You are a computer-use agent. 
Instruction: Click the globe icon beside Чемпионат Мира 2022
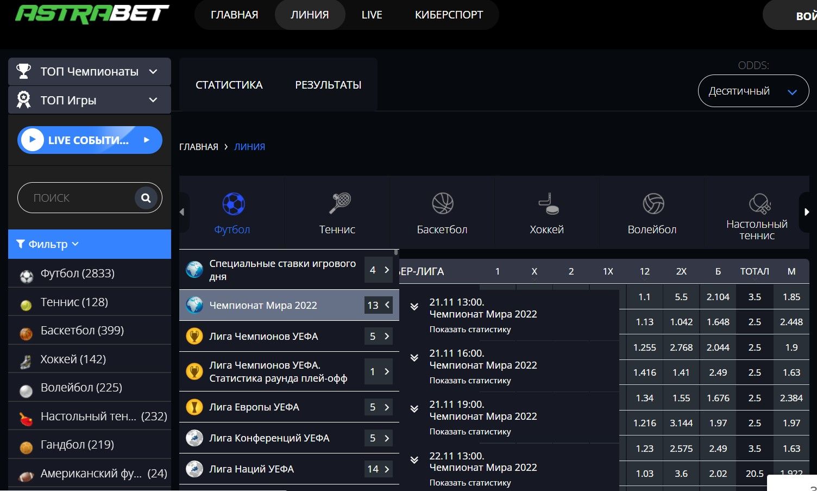point(194,305)
